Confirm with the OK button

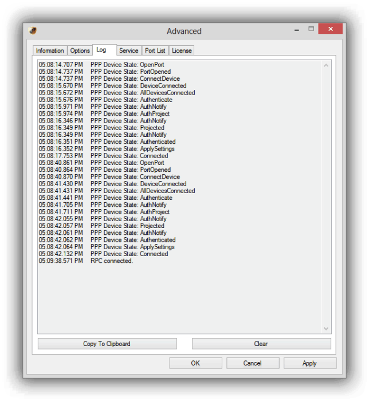click(x=195, y=363)
